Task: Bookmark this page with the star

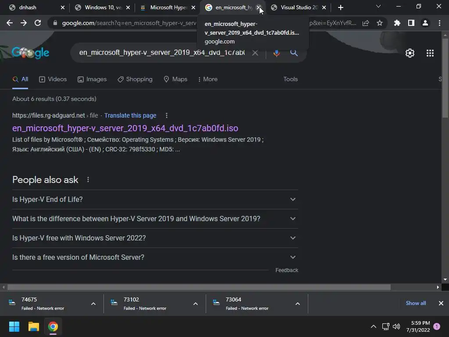Action: [379, 23]
